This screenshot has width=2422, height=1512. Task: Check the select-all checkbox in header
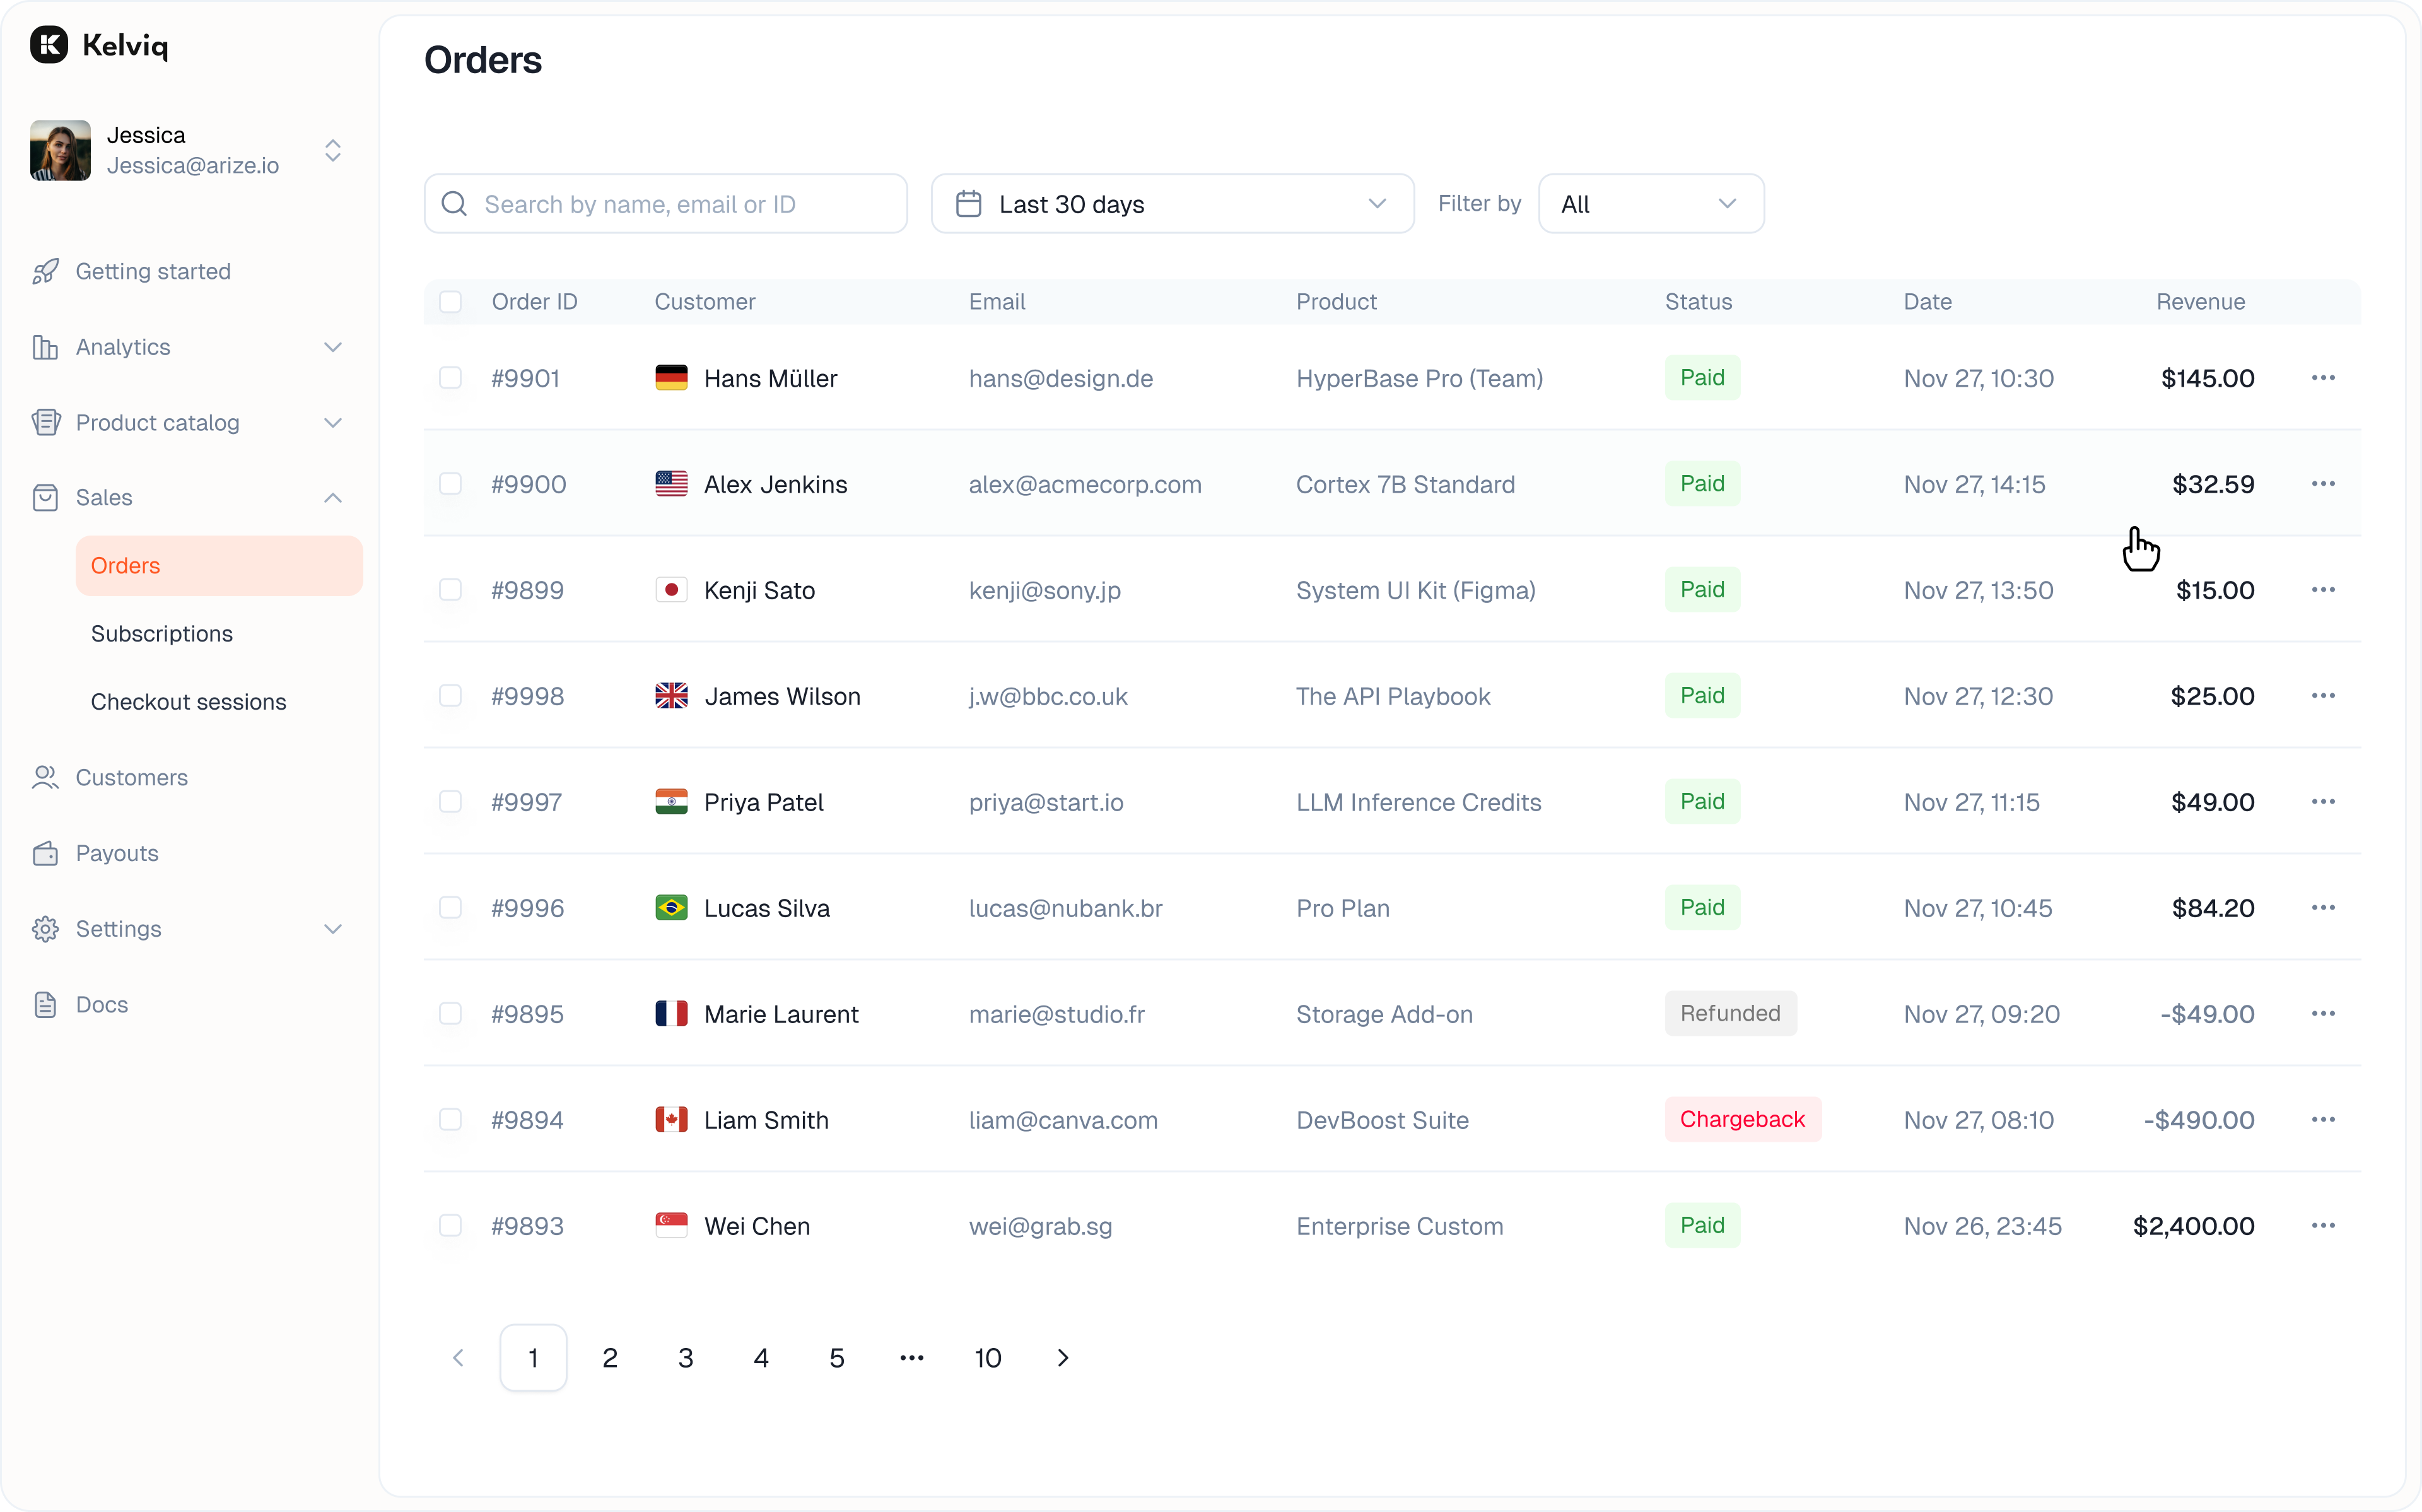pyautogui.click(x=451, y=302)
